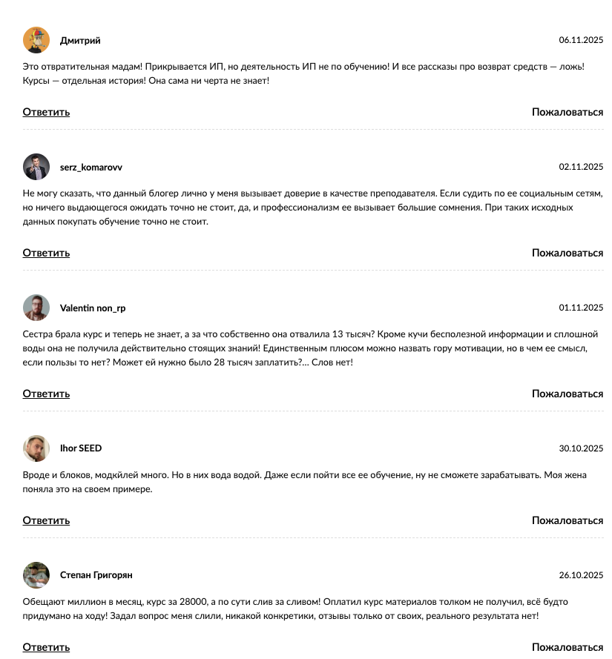Click the name Степан Григорян

click(96, 575)
